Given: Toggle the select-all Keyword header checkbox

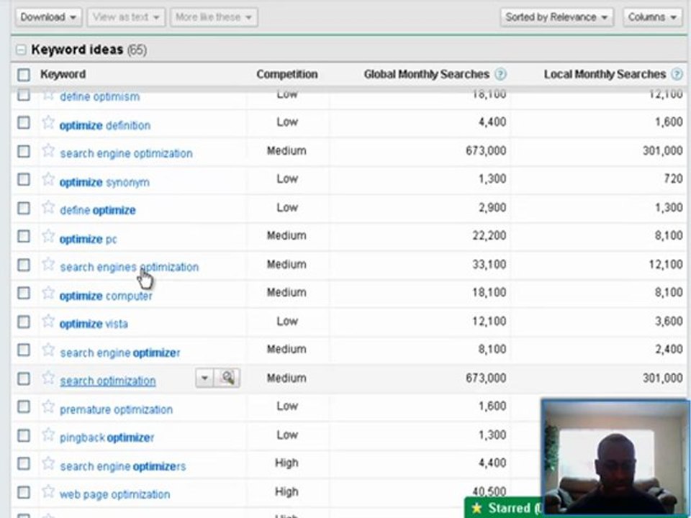Looking at the screenshot, I should 24,75.
